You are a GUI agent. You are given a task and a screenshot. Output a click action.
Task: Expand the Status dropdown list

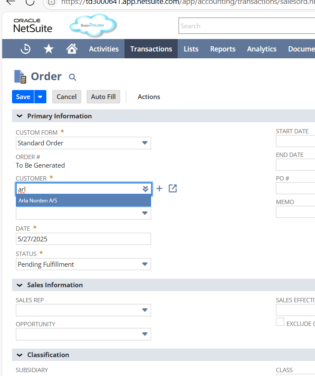(x=145, y=265)
